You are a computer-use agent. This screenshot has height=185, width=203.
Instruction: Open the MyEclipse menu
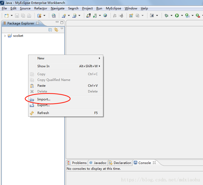pos(113,8)
